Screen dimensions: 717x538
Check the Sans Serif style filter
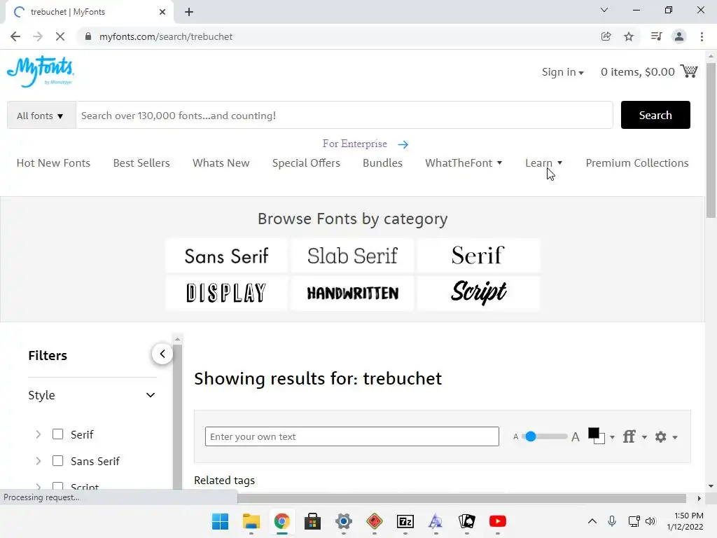pyautogui.click(x=57, y=461)
